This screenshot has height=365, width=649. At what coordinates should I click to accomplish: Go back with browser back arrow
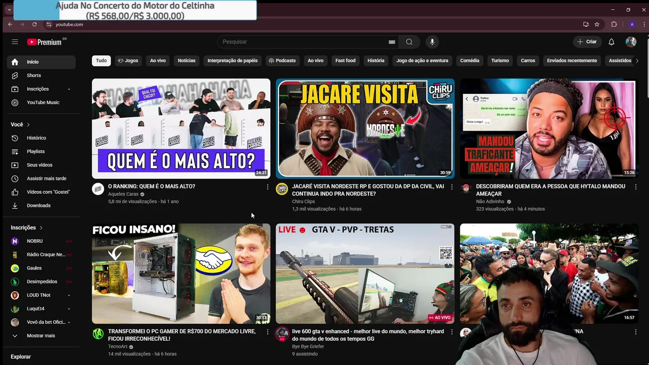coord(10,24)
